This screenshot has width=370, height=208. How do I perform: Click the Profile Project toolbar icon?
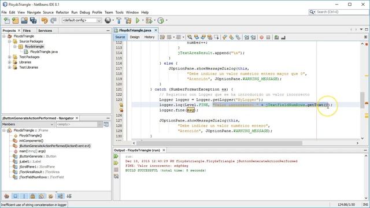(161, 21)
